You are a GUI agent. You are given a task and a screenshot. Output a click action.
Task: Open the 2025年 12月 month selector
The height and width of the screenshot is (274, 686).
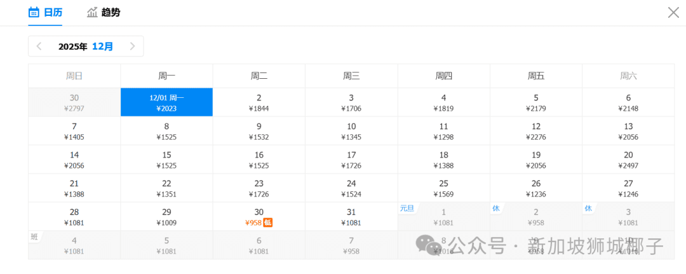pos(86,46)
